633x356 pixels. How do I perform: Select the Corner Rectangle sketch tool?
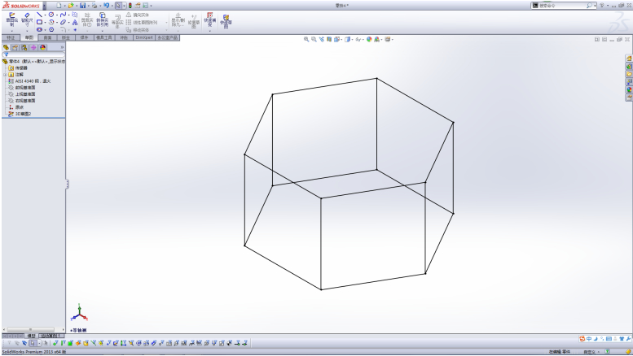tap(39, 22)
